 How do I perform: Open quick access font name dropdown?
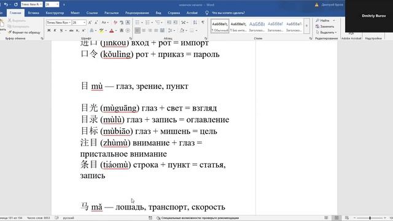(41, 4)
